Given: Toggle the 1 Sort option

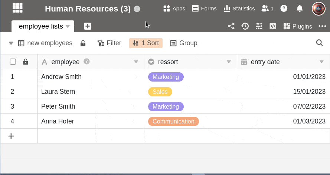Looking at the screenshot, I should click(x=146, y=43).
